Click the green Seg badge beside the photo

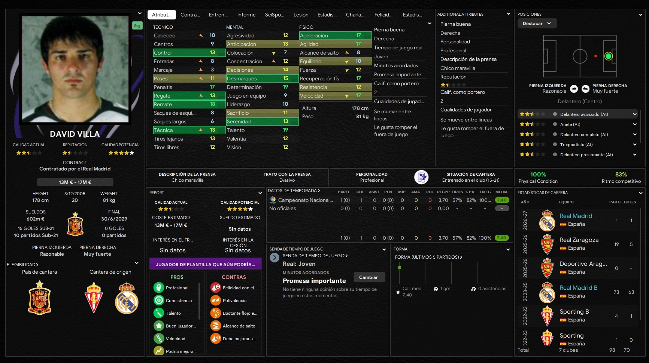(137, 25)
